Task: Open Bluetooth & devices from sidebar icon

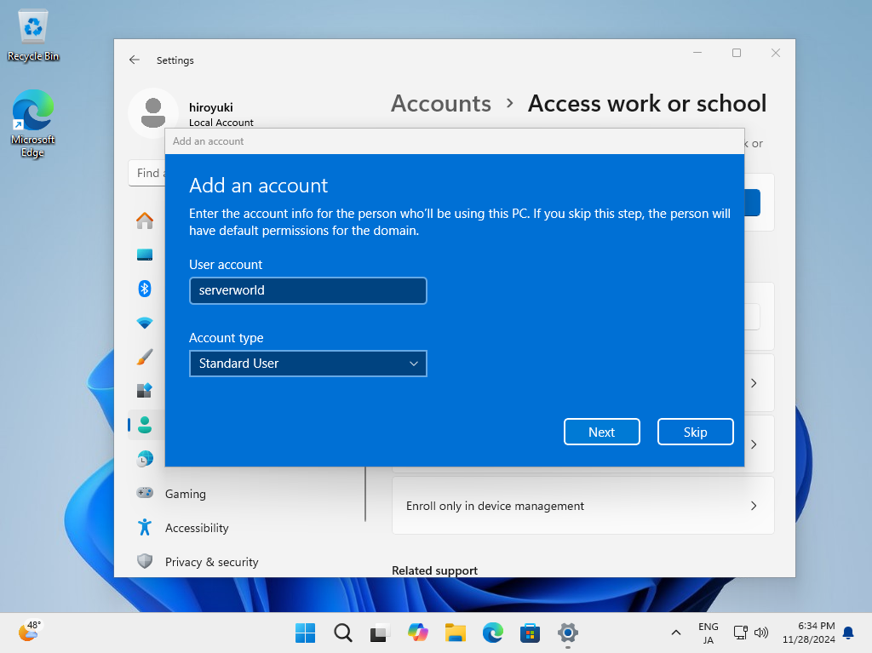Action: pos(145,289)
